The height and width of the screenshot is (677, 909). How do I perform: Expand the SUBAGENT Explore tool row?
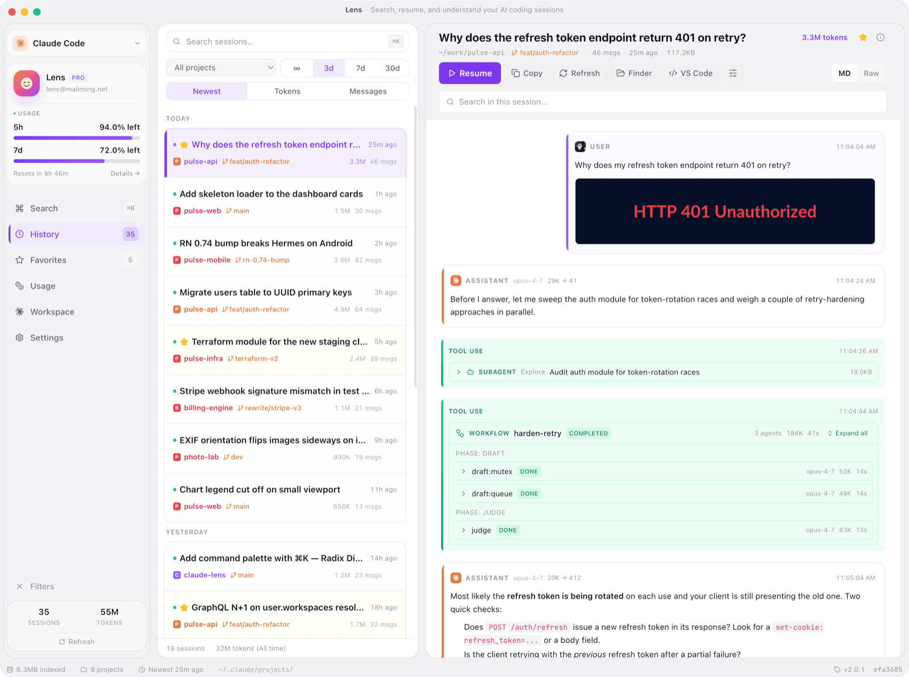(663, 372)
